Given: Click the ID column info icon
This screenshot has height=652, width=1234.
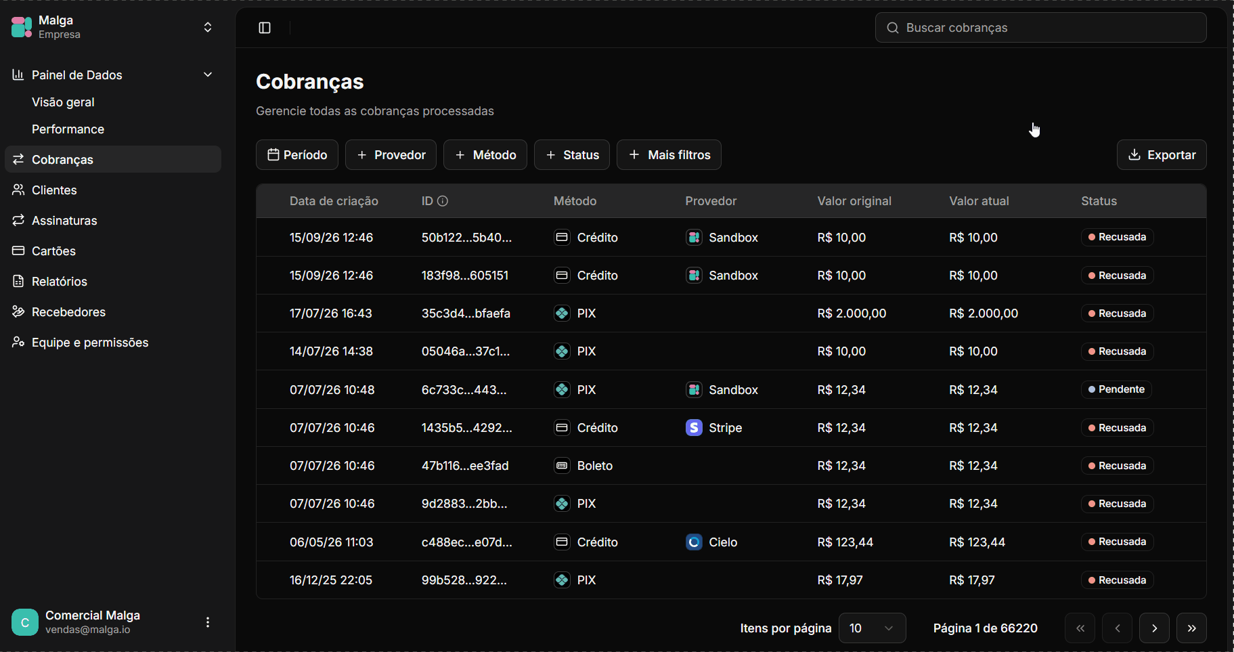Looking at the screenshot, I should click(443, 201).
